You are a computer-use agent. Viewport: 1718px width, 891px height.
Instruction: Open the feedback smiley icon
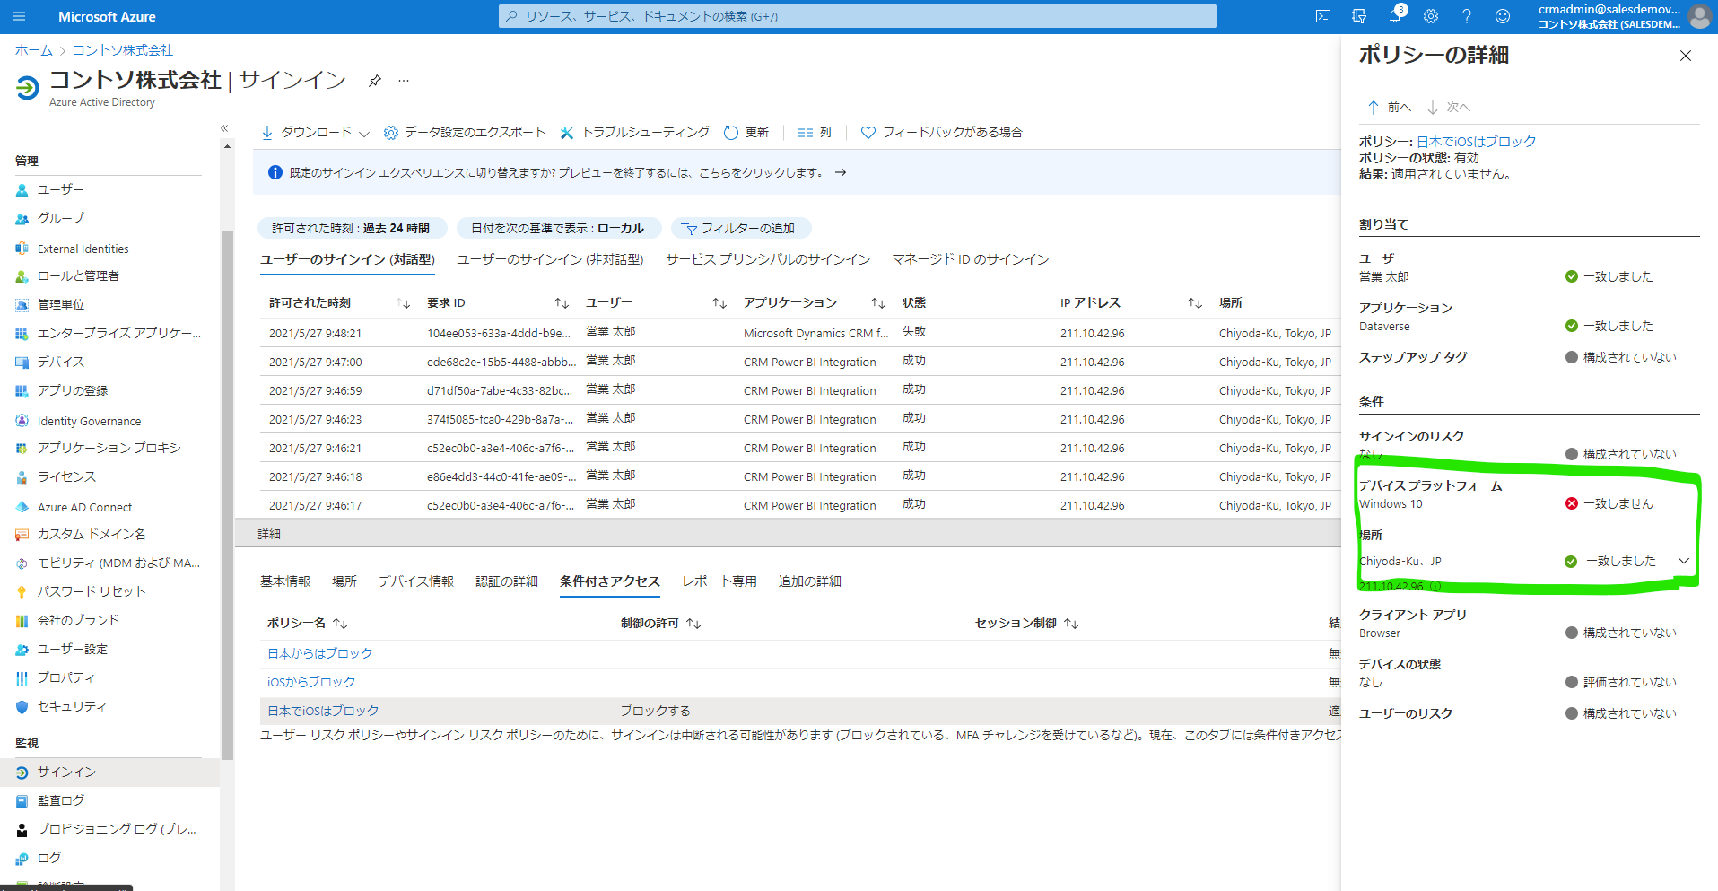click(x=1503, y=16)
